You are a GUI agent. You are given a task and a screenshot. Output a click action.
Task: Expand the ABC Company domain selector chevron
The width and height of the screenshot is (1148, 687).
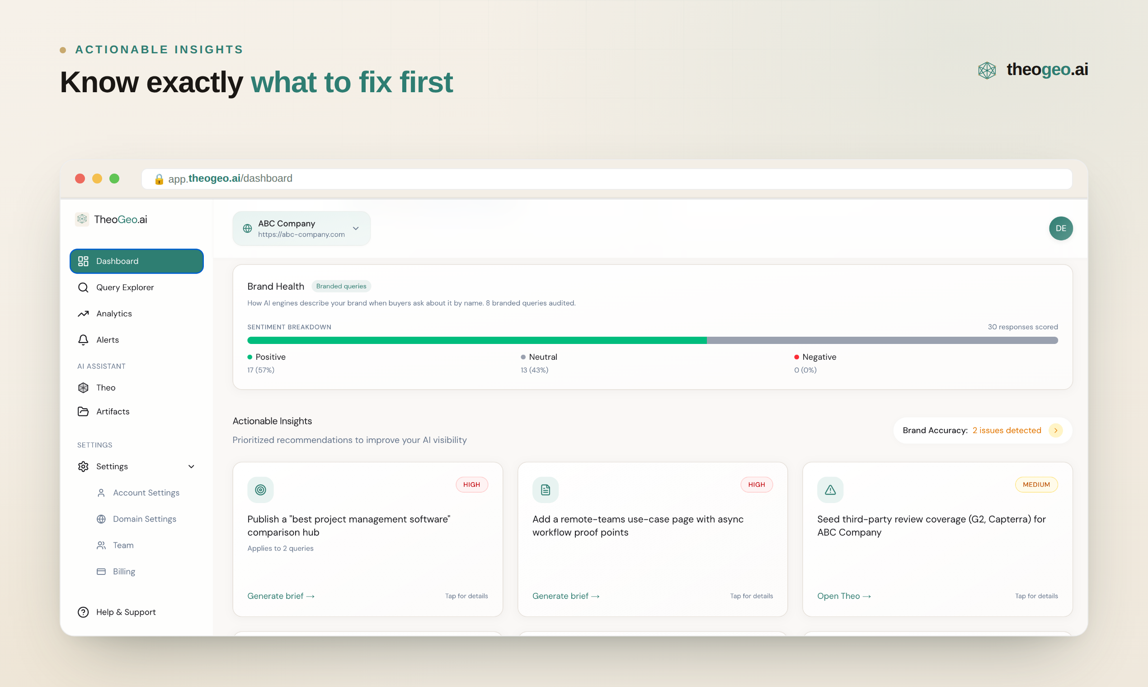click(x=356, y=228)
